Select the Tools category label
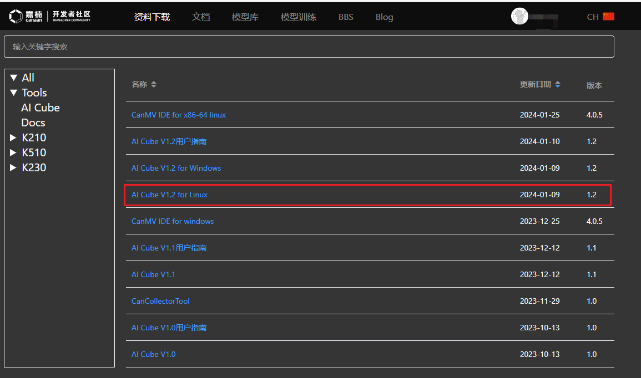641x378 pixels. pyautogui.click(x=34, y=93)
